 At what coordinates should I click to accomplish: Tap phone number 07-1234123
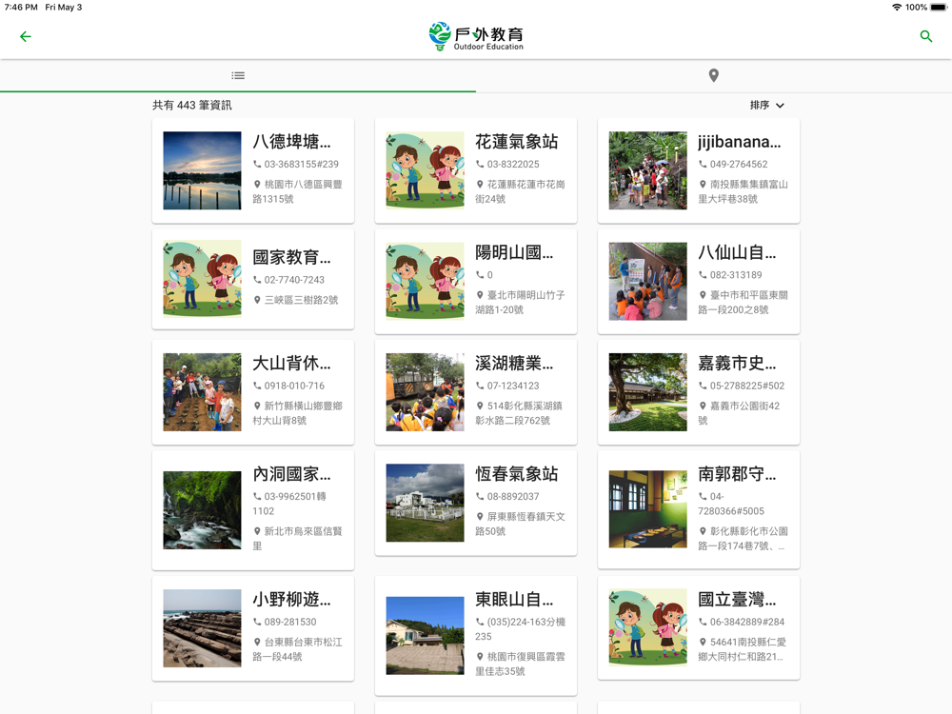pos(513,386)
